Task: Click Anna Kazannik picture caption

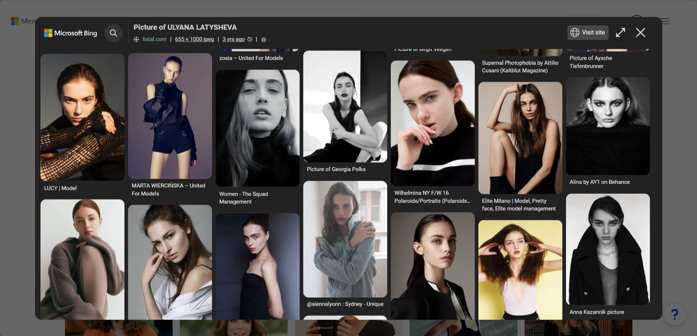Action: [597, 312]
